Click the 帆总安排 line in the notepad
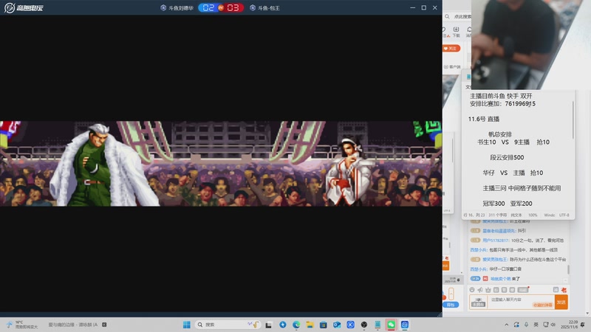 [x=500, y=134]
